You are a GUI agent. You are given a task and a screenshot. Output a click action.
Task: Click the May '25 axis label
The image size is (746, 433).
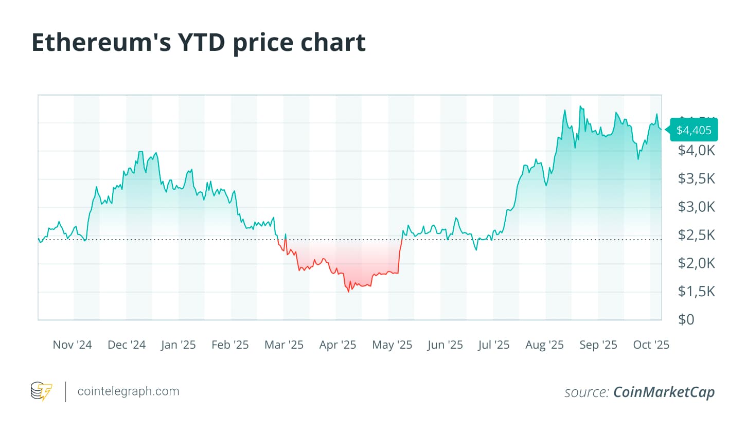[392, 345]
